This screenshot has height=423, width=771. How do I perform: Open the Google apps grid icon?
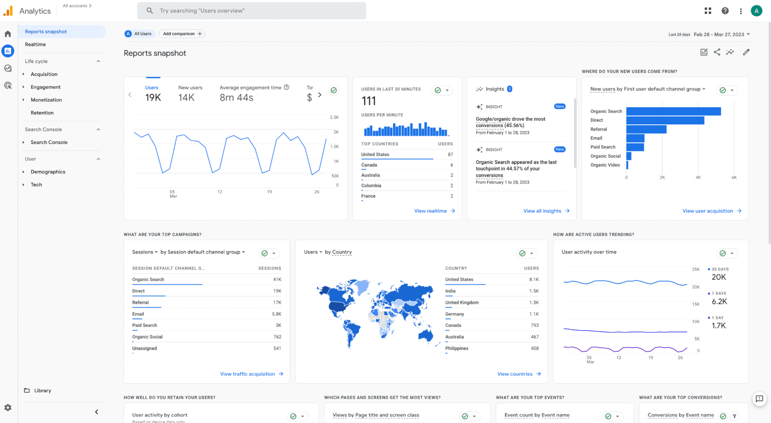[708, 11]
